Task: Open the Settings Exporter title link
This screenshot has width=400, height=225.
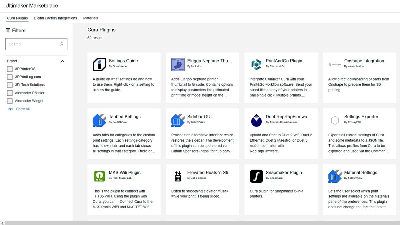Action: tap(361, 117)
